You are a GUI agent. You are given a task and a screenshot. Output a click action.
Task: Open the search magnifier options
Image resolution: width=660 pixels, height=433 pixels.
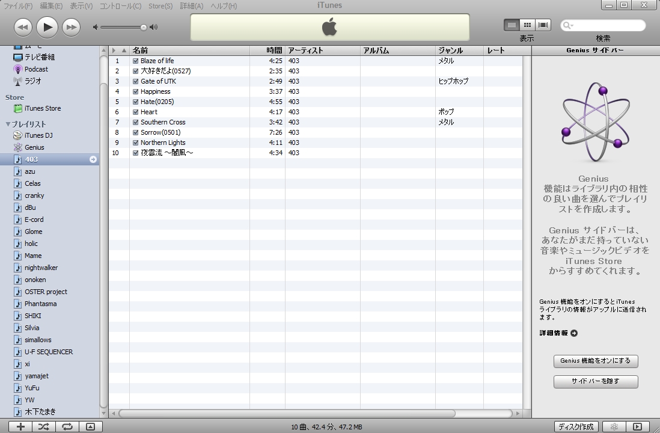click(x=568, y=26)
